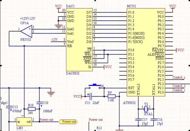This screenshot has width=190, height=131.
Task: Click the Rfb pin label on DAC1
Action: pyautogui.click(x=69, y=46)
